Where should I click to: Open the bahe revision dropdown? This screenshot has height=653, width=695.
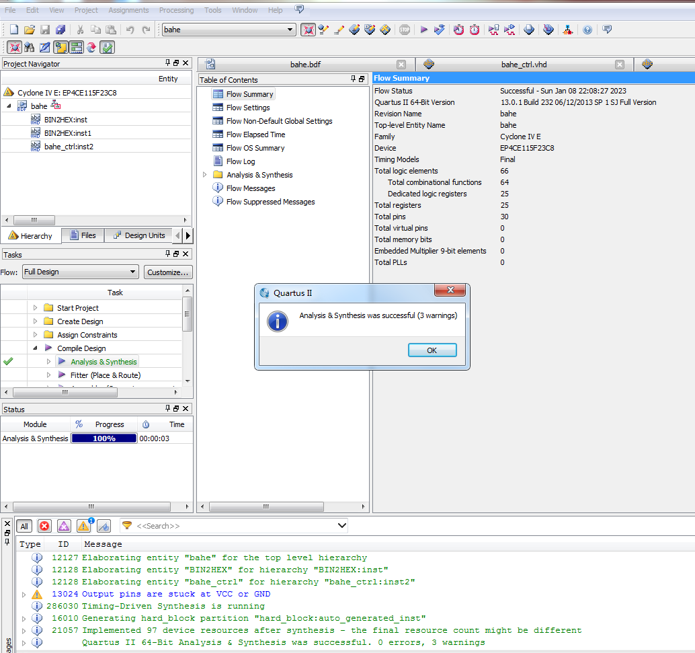(290, 30)
